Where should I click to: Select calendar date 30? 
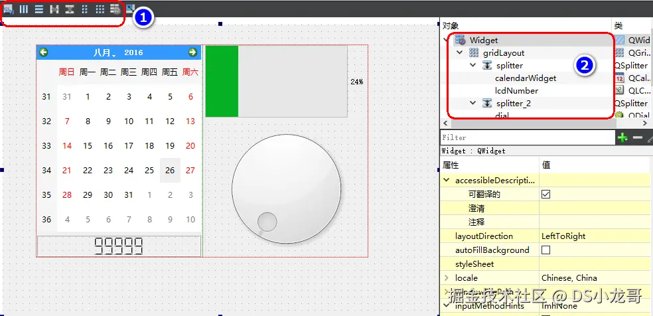[x=108, y=195]
